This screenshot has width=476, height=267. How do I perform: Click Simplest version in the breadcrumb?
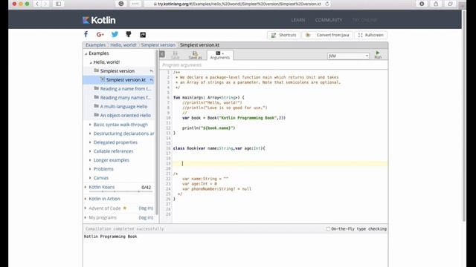158,44
